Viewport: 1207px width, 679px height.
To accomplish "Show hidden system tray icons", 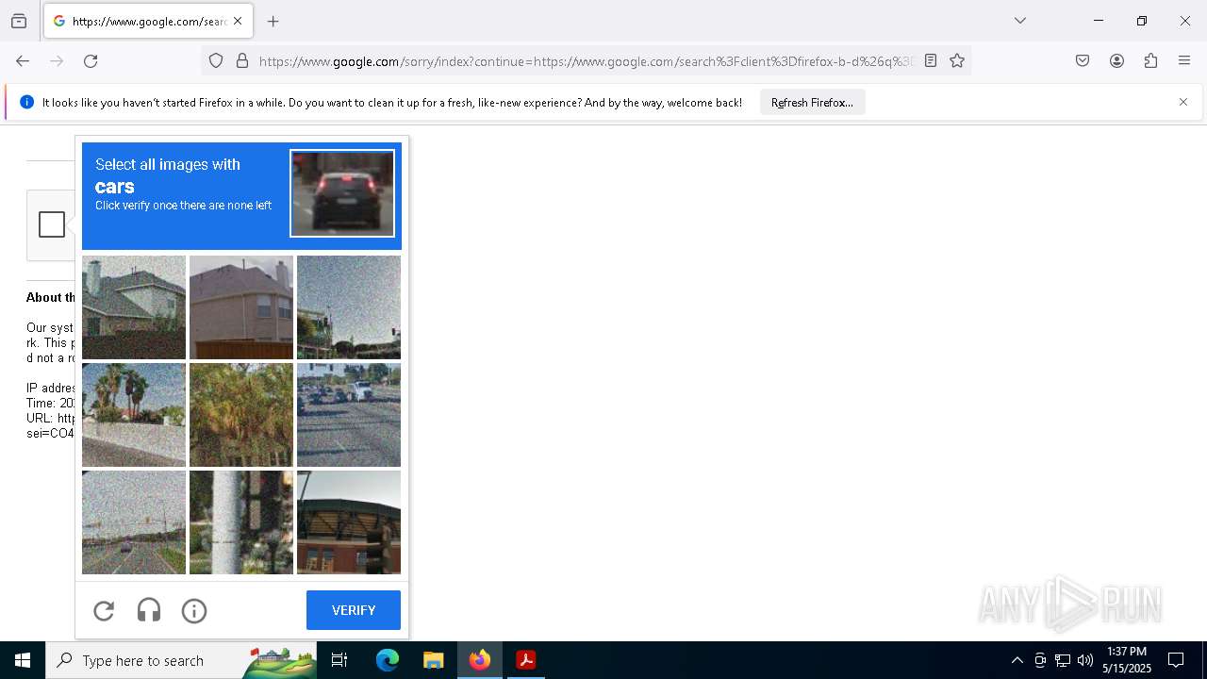I will (1017, 660).
